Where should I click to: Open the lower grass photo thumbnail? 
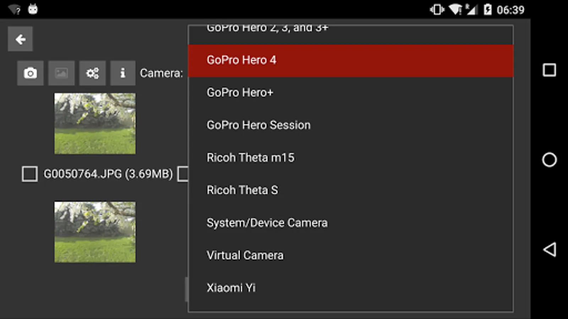tap(95, 232)
